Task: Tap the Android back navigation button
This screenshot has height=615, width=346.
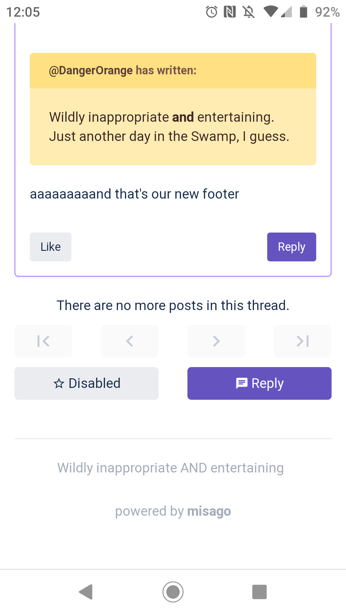Action: click(x=86, y=592)
